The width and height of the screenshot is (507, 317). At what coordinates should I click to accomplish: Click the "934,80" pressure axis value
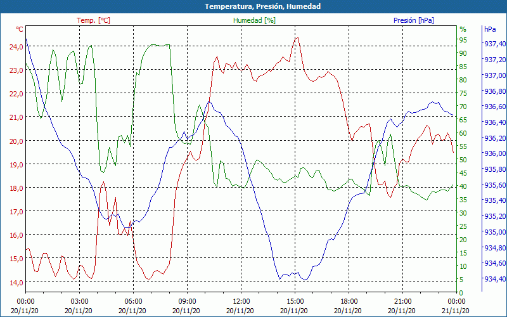495,248
